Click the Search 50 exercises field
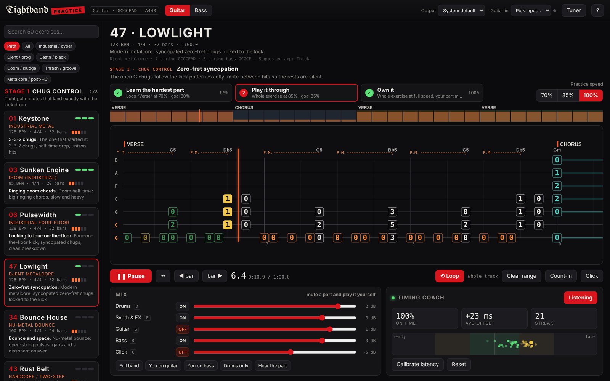Image resolution: width=610 pixels, height=381 pixels. [51, 32]
